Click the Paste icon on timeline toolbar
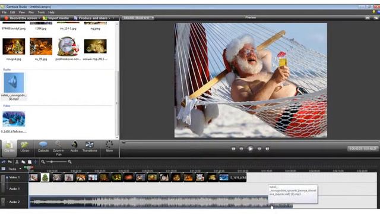This screenshot has height=214, width=380. 30,162
